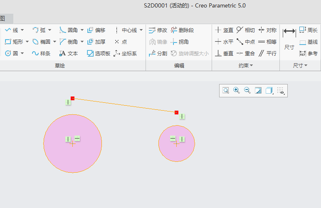The height and width of the screenshot is (208, 321).
Task: Apply the Symmetric (对称) constraint
Action: (x=267, y=30)
